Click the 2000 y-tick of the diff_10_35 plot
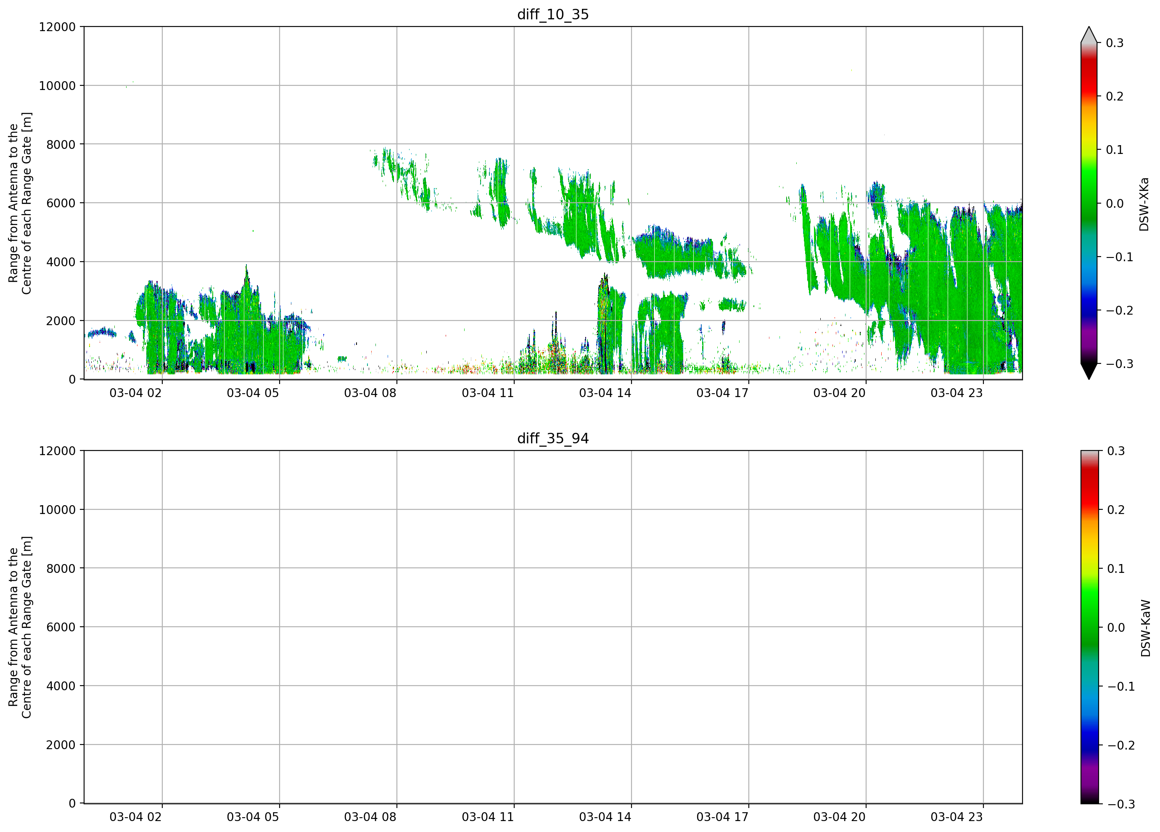The image size is (1160, 832). [x=61, y=321]
